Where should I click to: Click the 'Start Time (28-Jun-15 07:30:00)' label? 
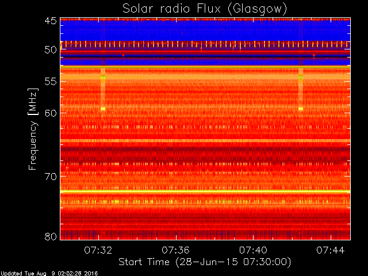pyautogui.click(x=205, y=262)
